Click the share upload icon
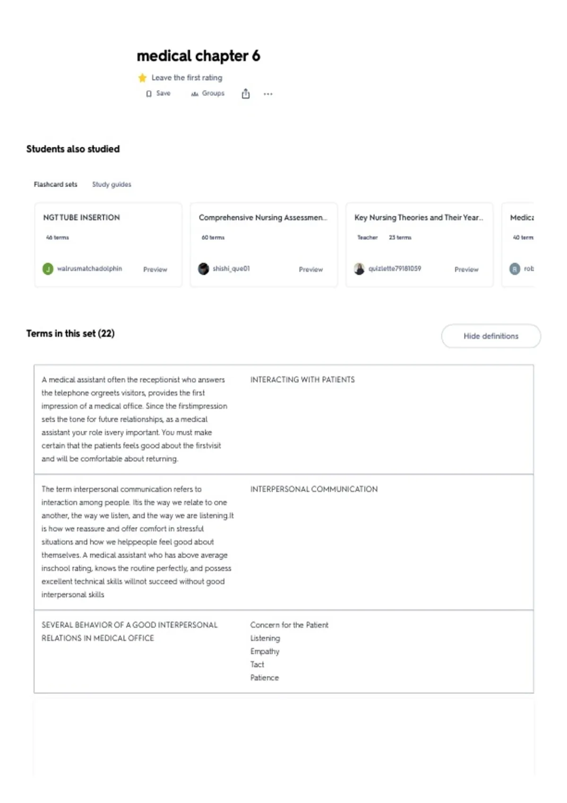The image size is (567, 803). [x=246, y=94]
